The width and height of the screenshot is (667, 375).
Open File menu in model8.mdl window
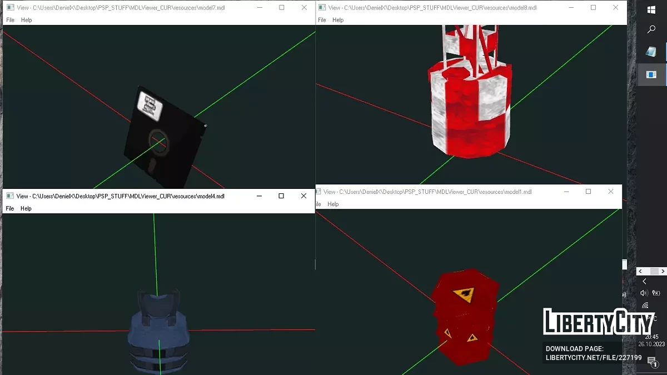(x=322, y=20)
